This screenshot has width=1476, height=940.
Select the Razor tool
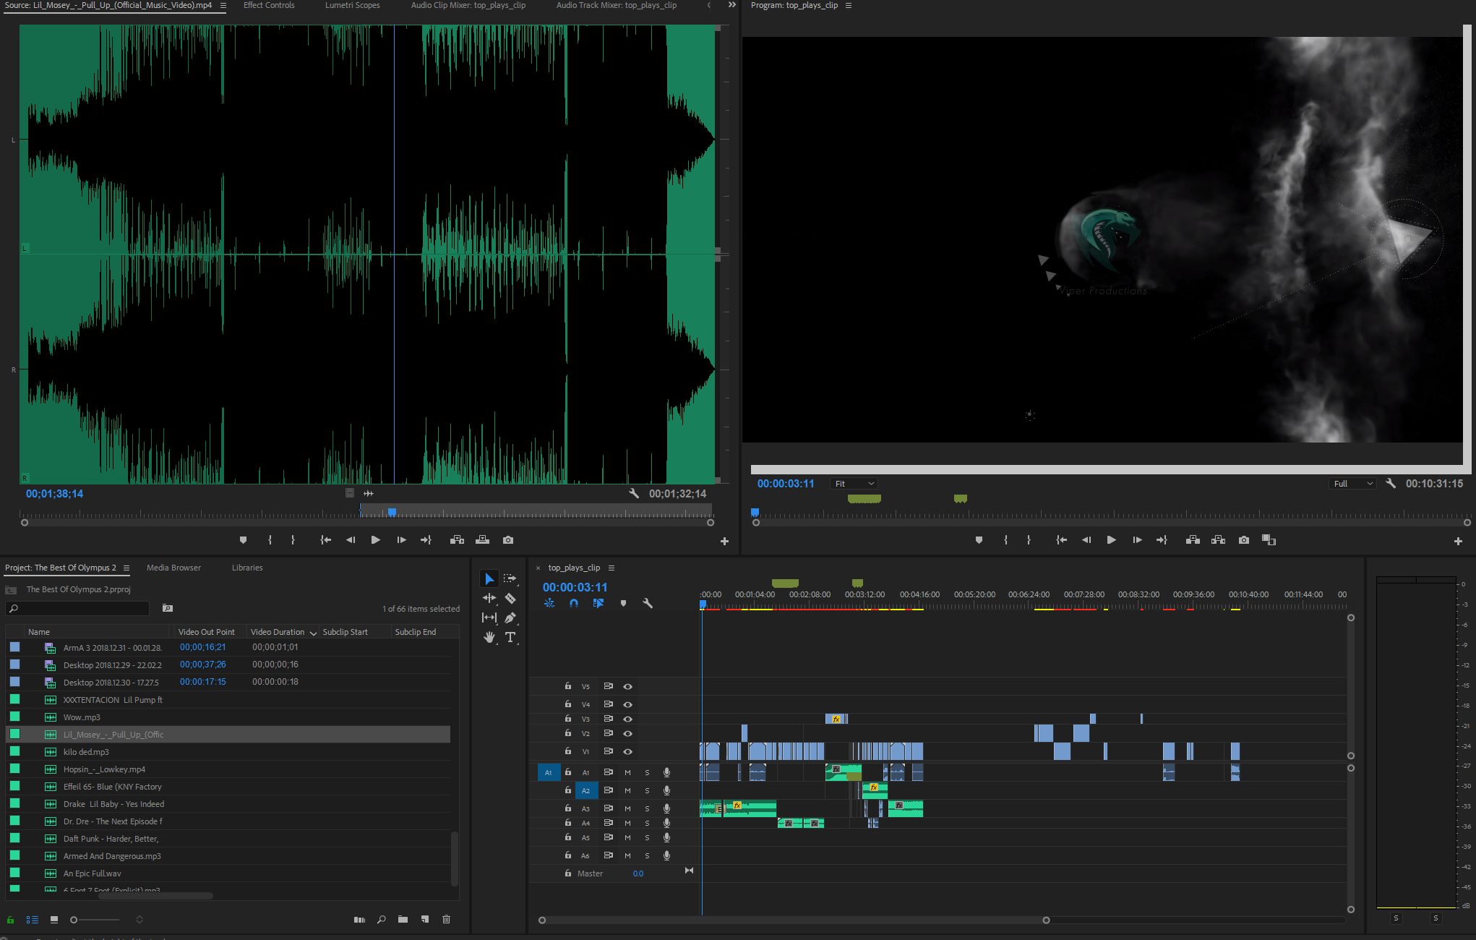click(510, 598)
